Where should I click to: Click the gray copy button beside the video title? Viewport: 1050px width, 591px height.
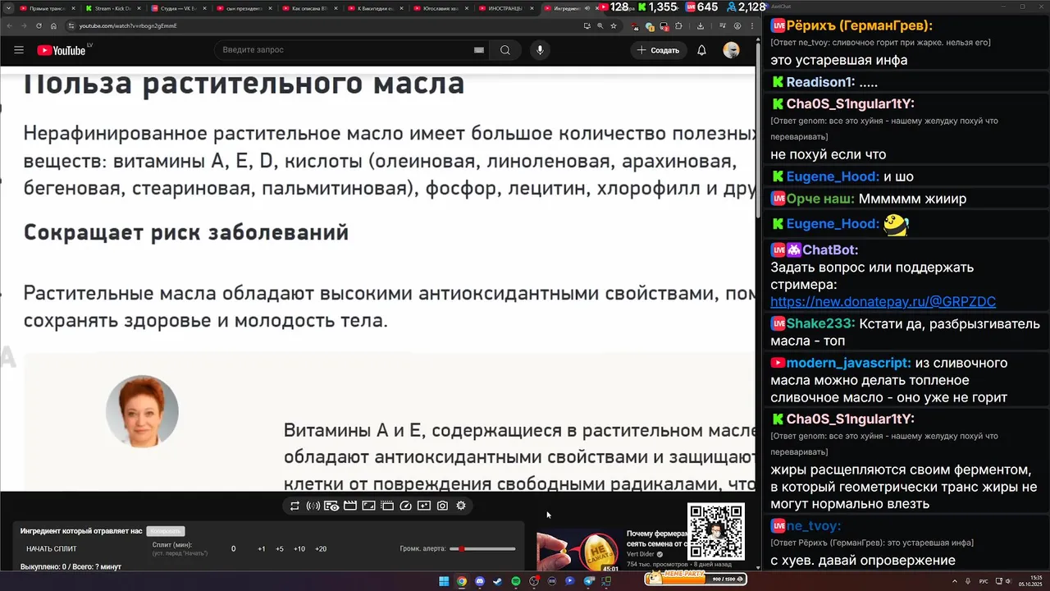(166, 531)
